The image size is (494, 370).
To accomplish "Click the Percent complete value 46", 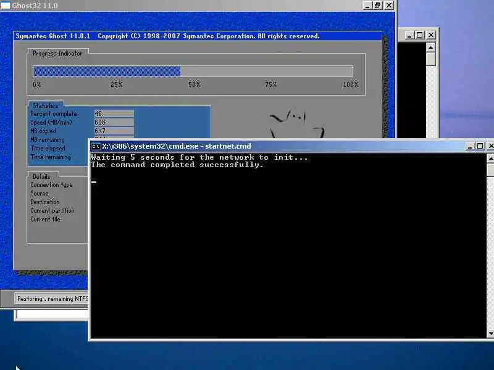I will [x=114, y=113].
